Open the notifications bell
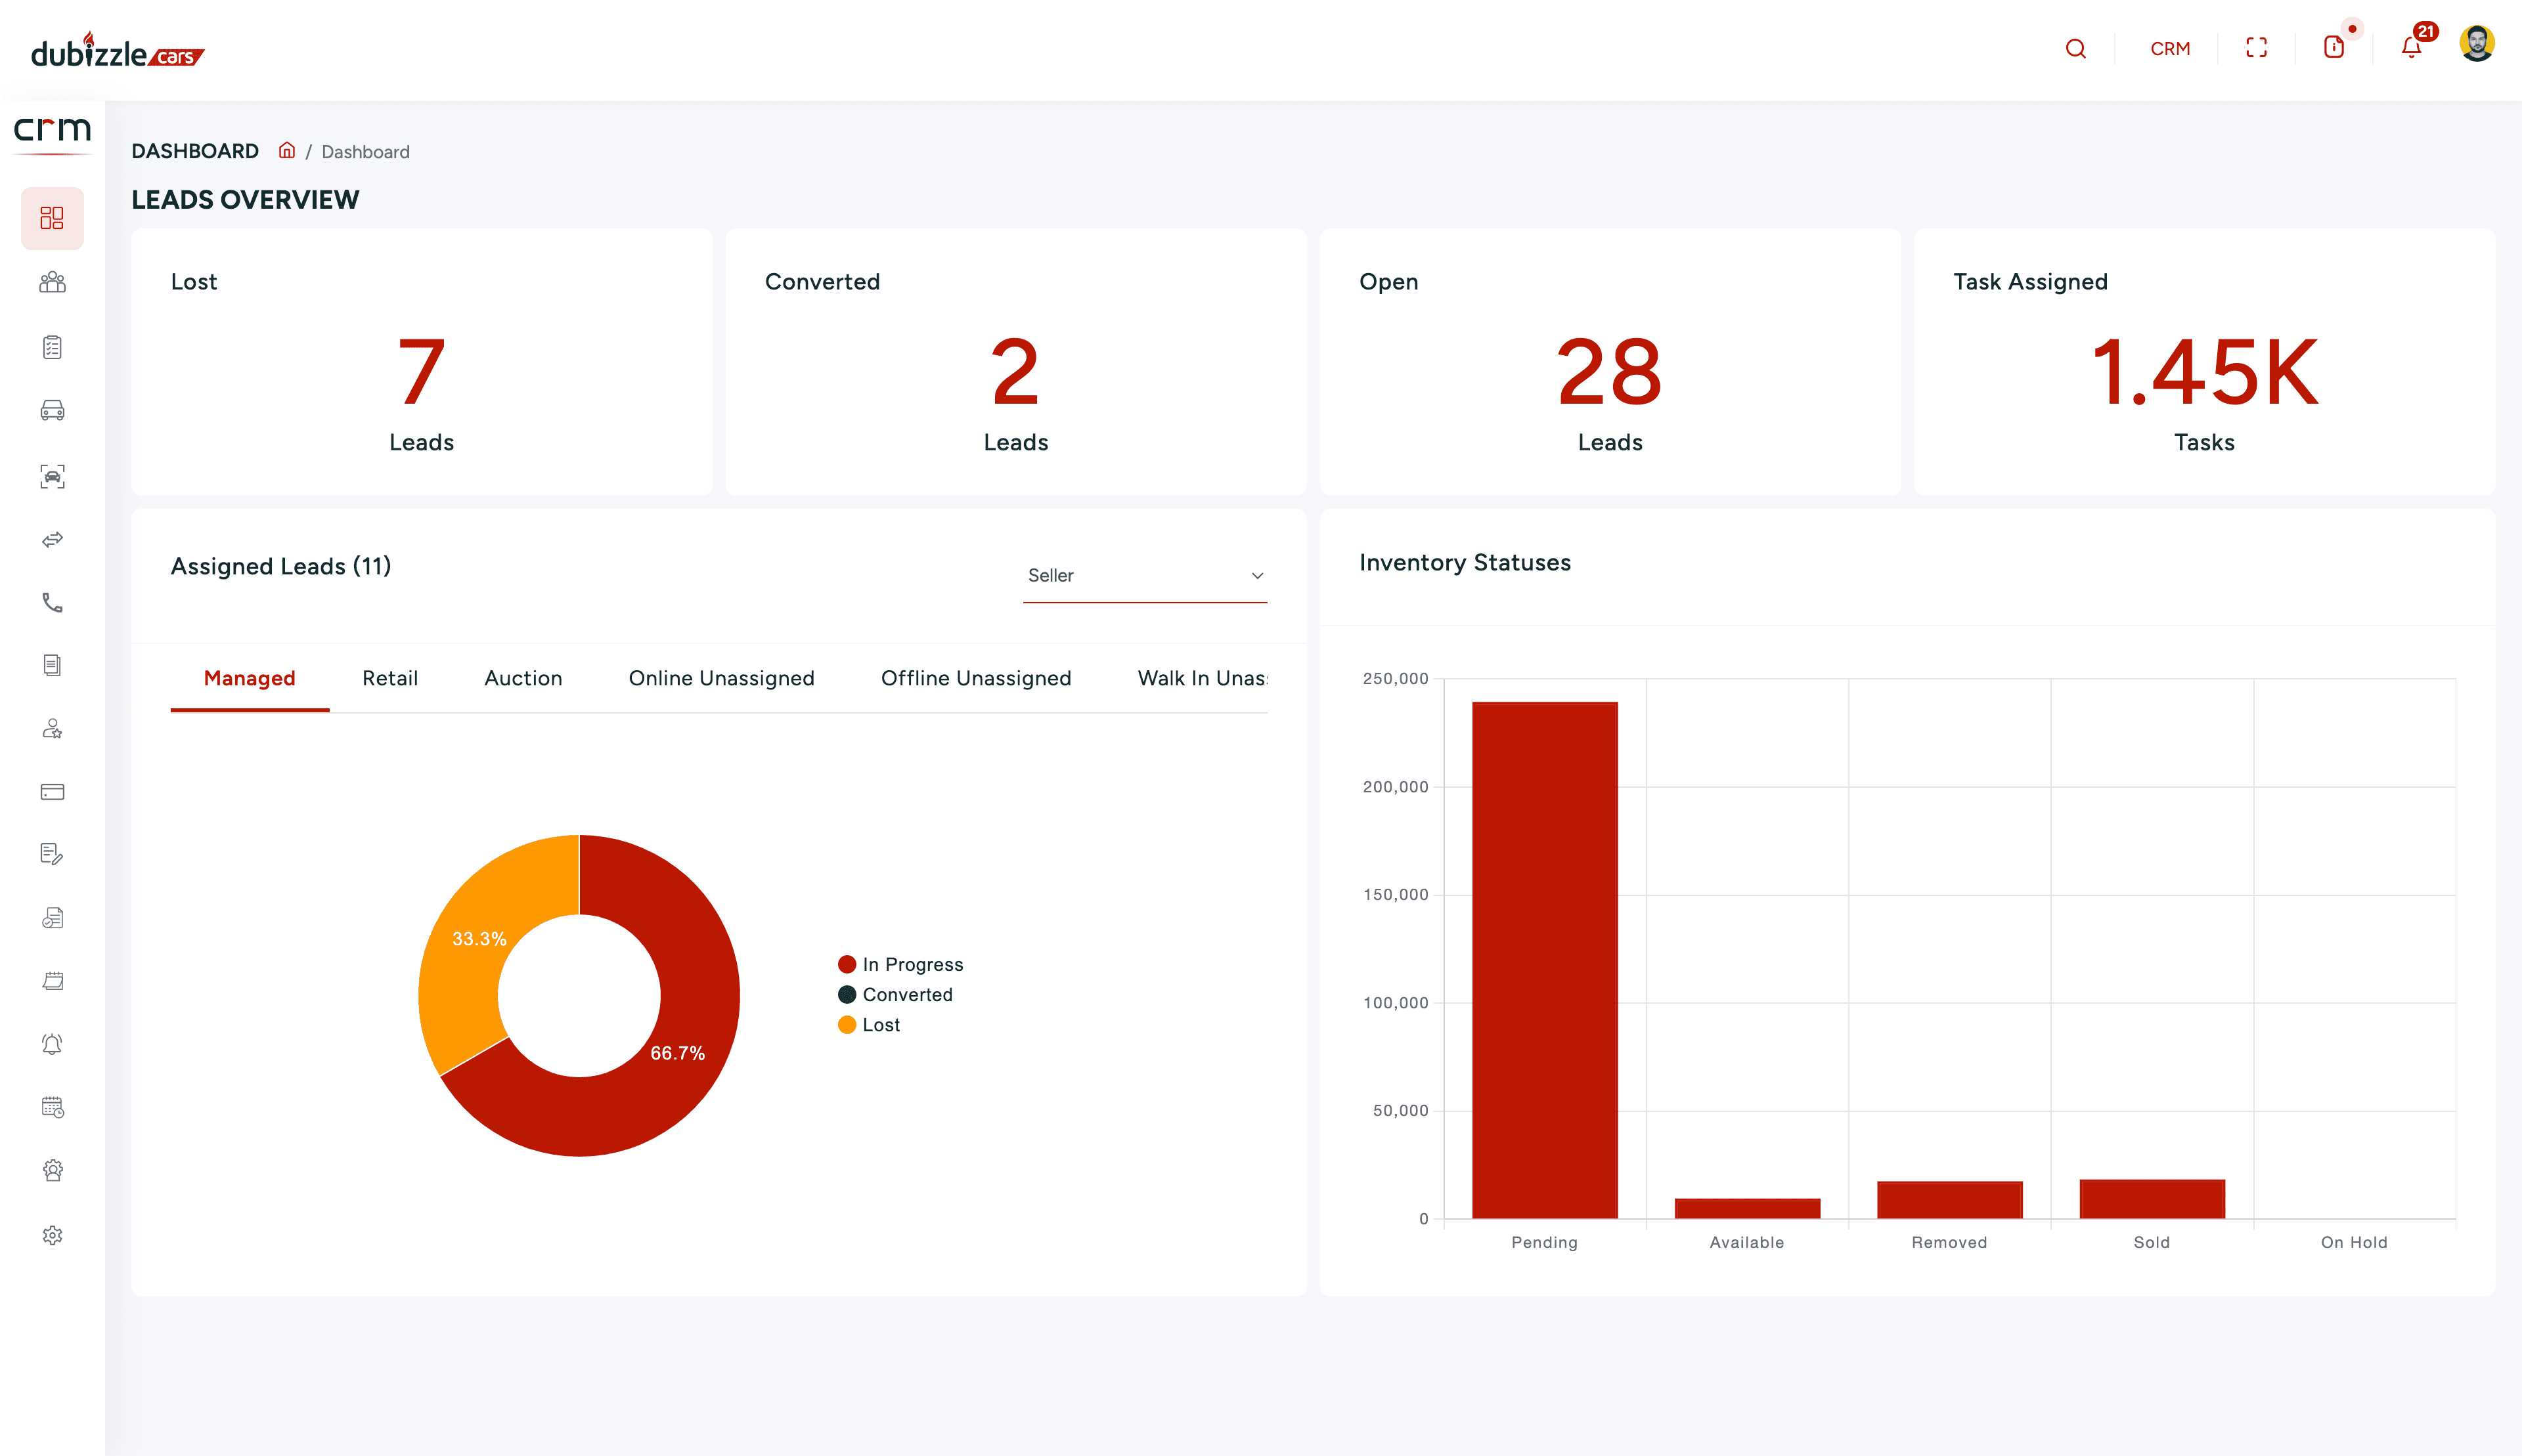 (2411, 48)
